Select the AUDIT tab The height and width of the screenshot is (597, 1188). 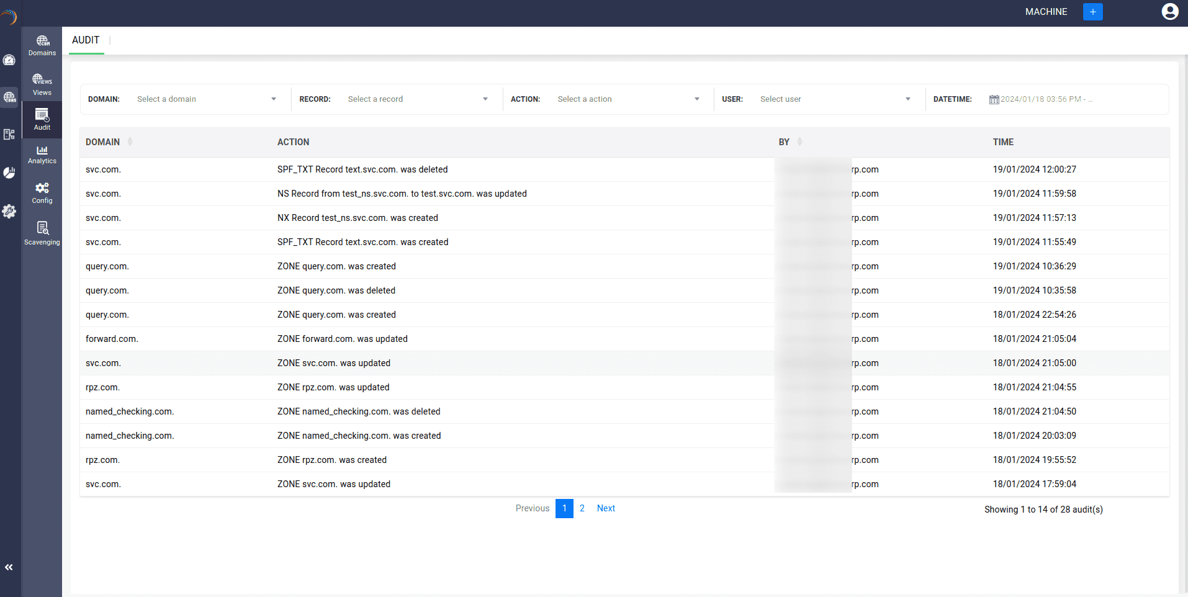86,40
